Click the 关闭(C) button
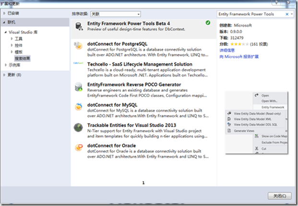Image resolution: width=298 pixels, height=206 pixels. click(280, 196)
